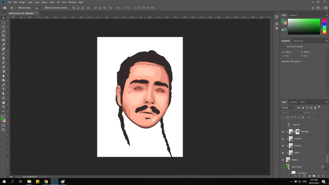The height and width of the screenshot is (185, 329).
Task: Open the Auto-Select Layer dropdown
Action: coord(38,8)
